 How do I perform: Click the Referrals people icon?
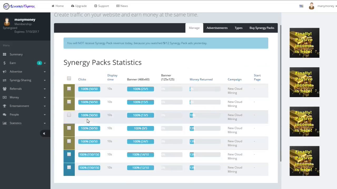point(4,89)
